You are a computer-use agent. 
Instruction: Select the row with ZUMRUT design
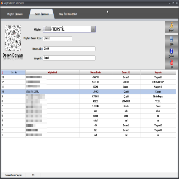click(88, 101)
